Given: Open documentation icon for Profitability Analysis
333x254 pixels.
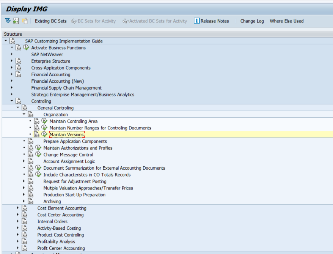Looking at the screenshot, I should pos(25,241).
